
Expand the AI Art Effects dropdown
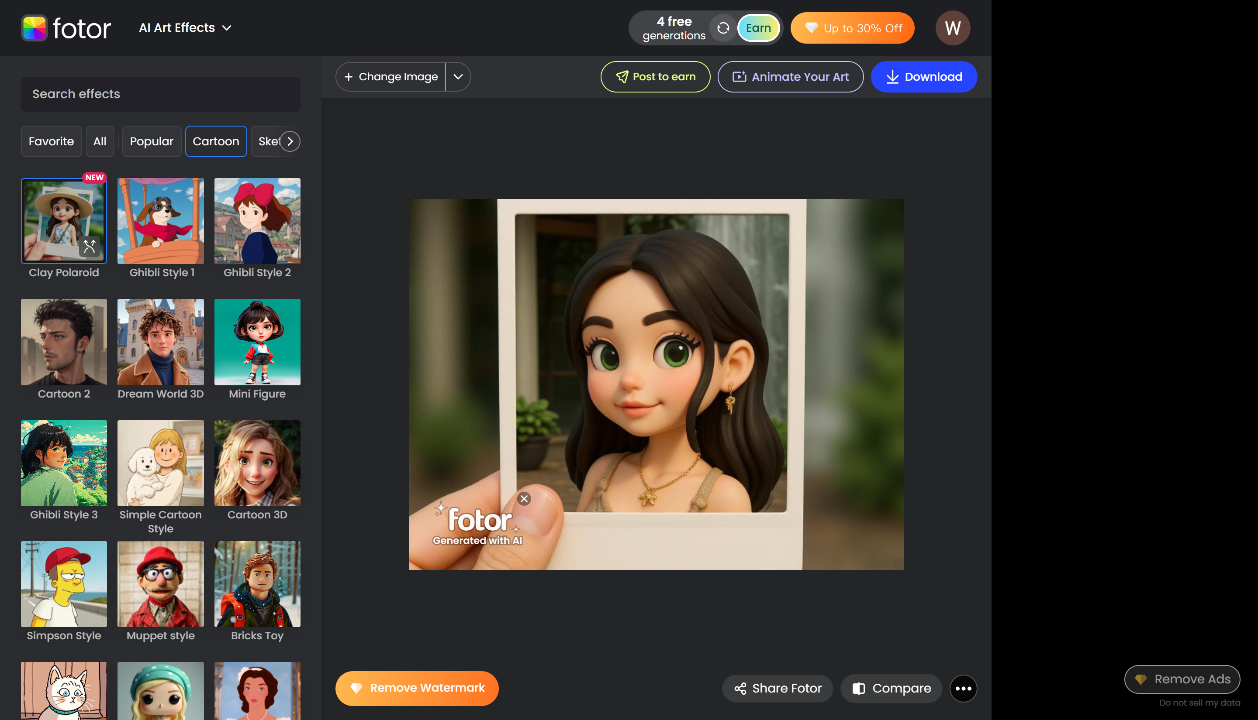184,27
